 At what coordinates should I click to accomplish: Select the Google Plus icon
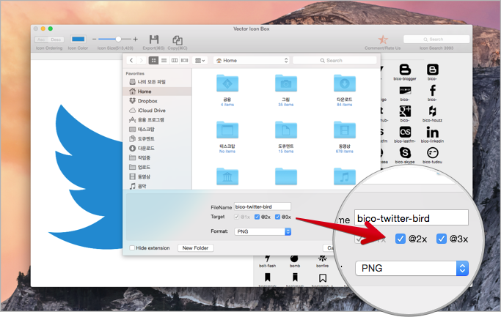405,111
